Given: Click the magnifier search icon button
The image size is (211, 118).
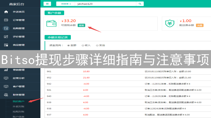Looking at the screenshot, I should [x=140, y=4].
